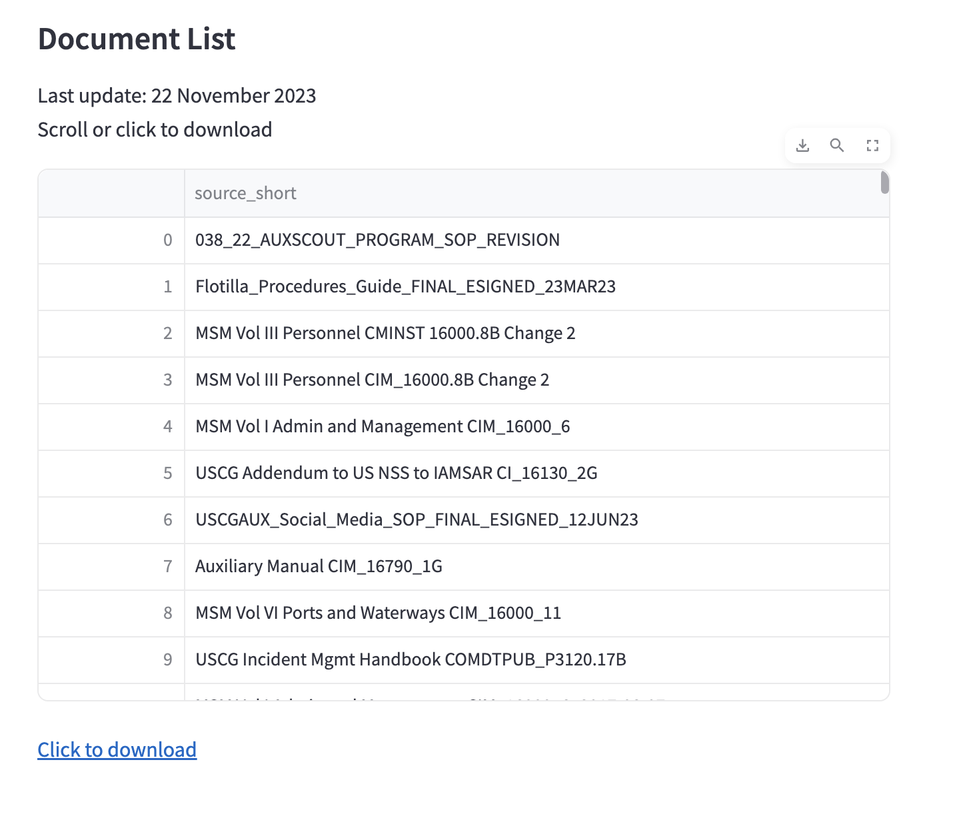Screen dimensions: 957x814
Task: Click the 'Click to download' link
Action: click(117, 749)
